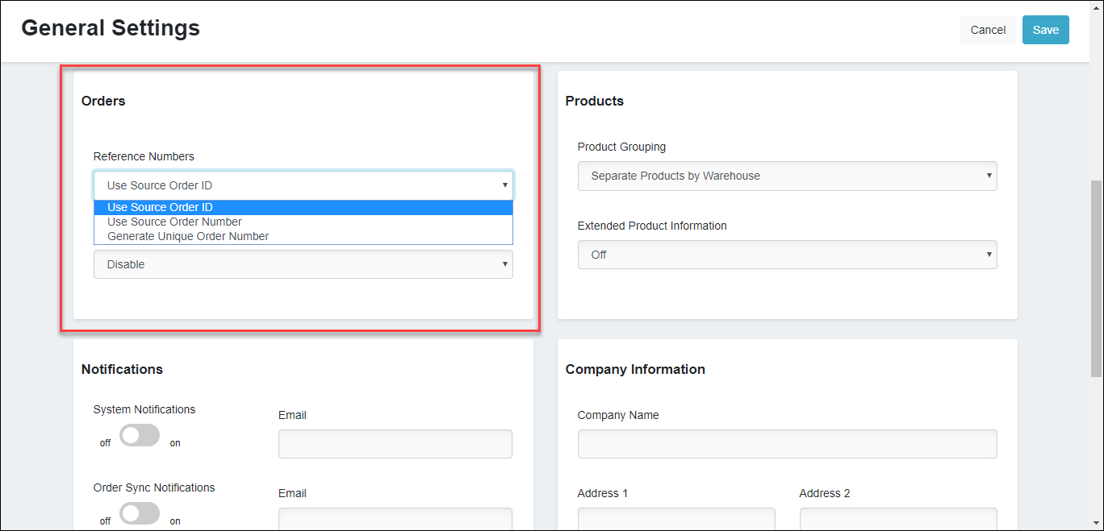Focus the Address 1 input box
This screenshot has height=531, width=1104.
point(675,518)
